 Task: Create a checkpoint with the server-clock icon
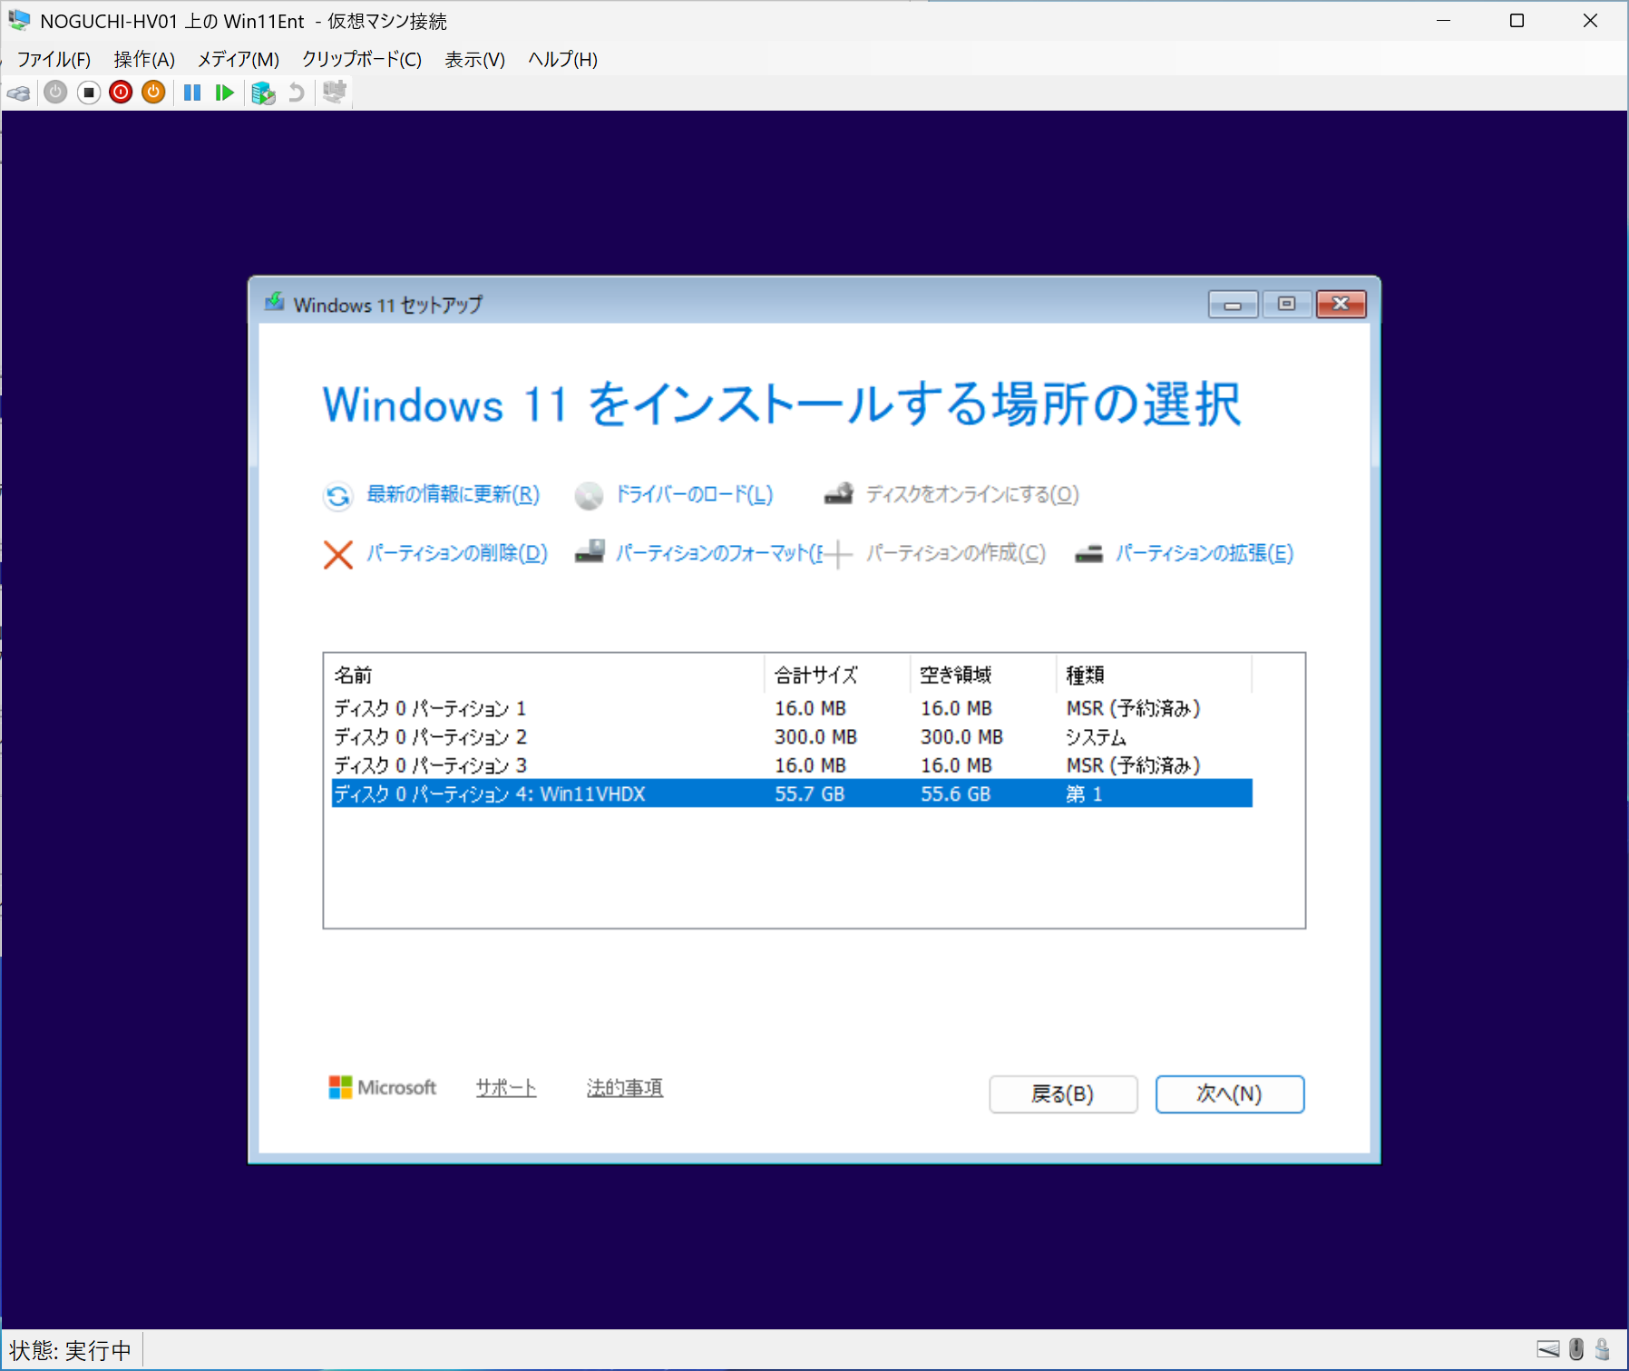(x=263, y=92)
